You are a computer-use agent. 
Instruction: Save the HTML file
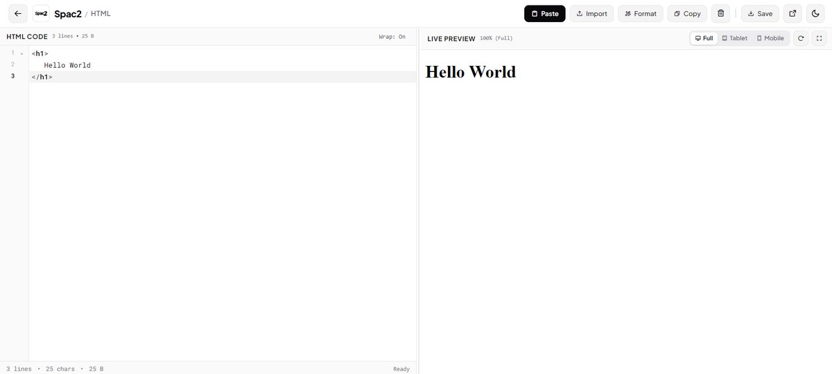tap(760, 13)
